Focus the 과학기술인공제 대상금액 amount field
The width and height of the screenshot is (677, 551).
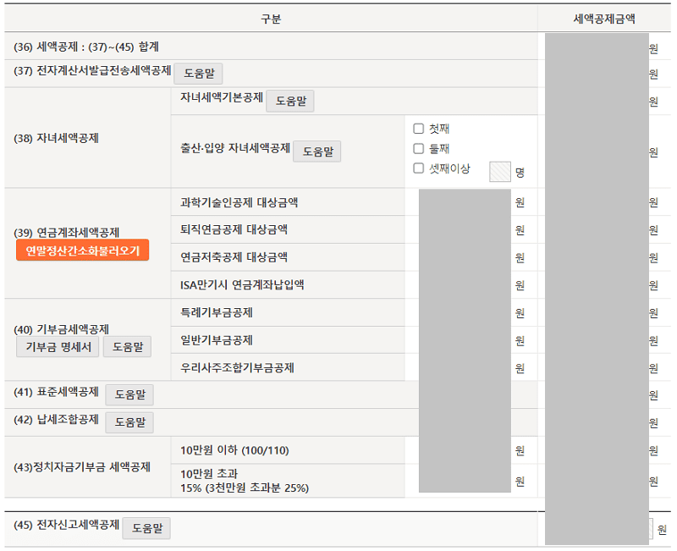click(465, 203)
